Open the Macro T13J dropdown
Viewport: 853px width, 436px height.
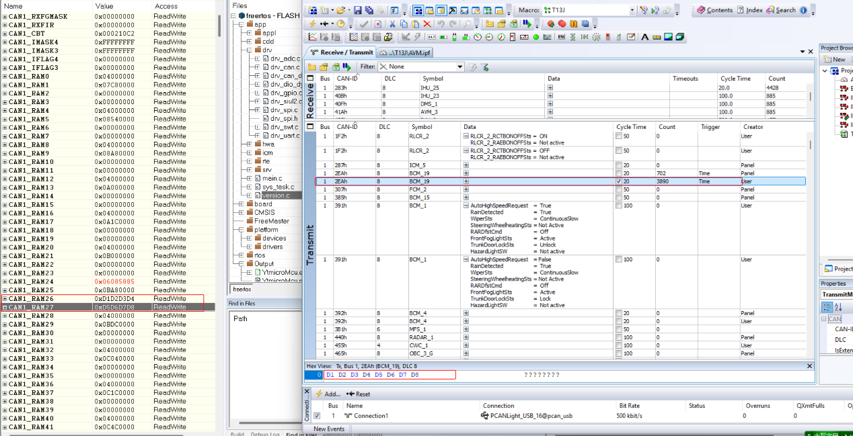coord(632,10)
